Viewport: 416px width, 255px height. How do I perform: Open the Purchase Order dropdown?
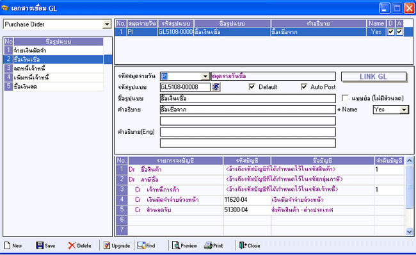click(x=107, y=24)
